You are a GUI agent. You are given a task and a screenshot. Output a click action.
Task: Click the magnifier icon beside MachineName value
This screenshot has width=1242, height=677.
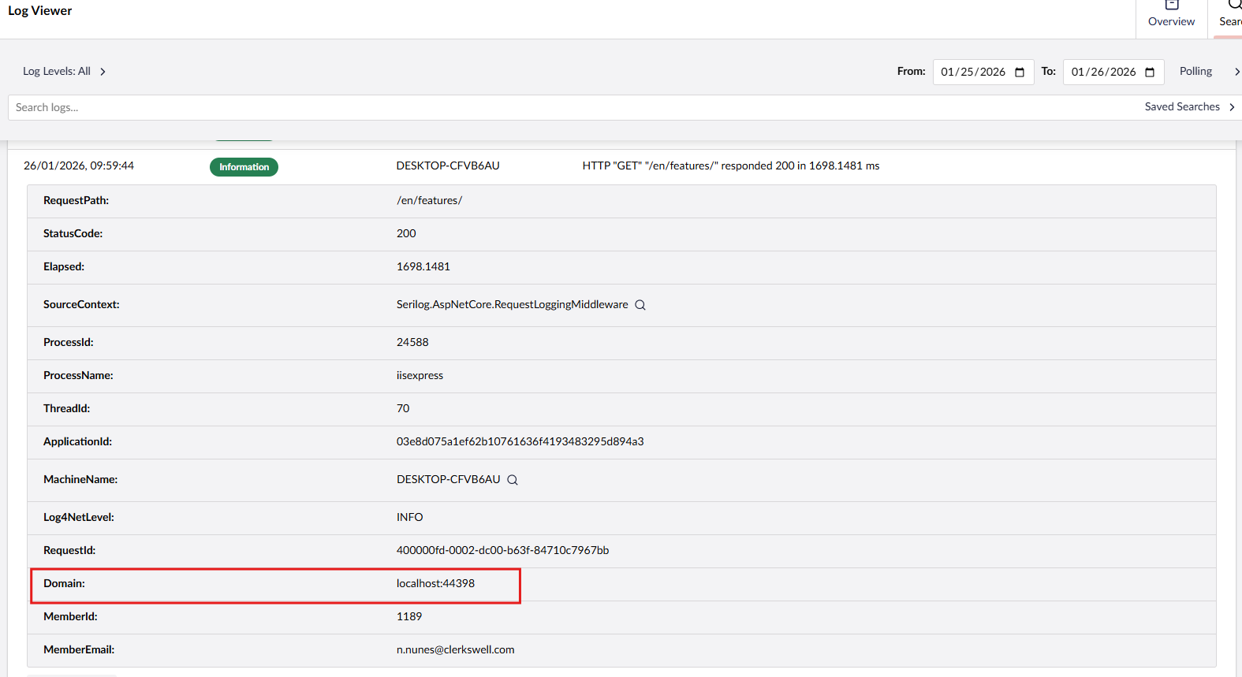(513, 480)
